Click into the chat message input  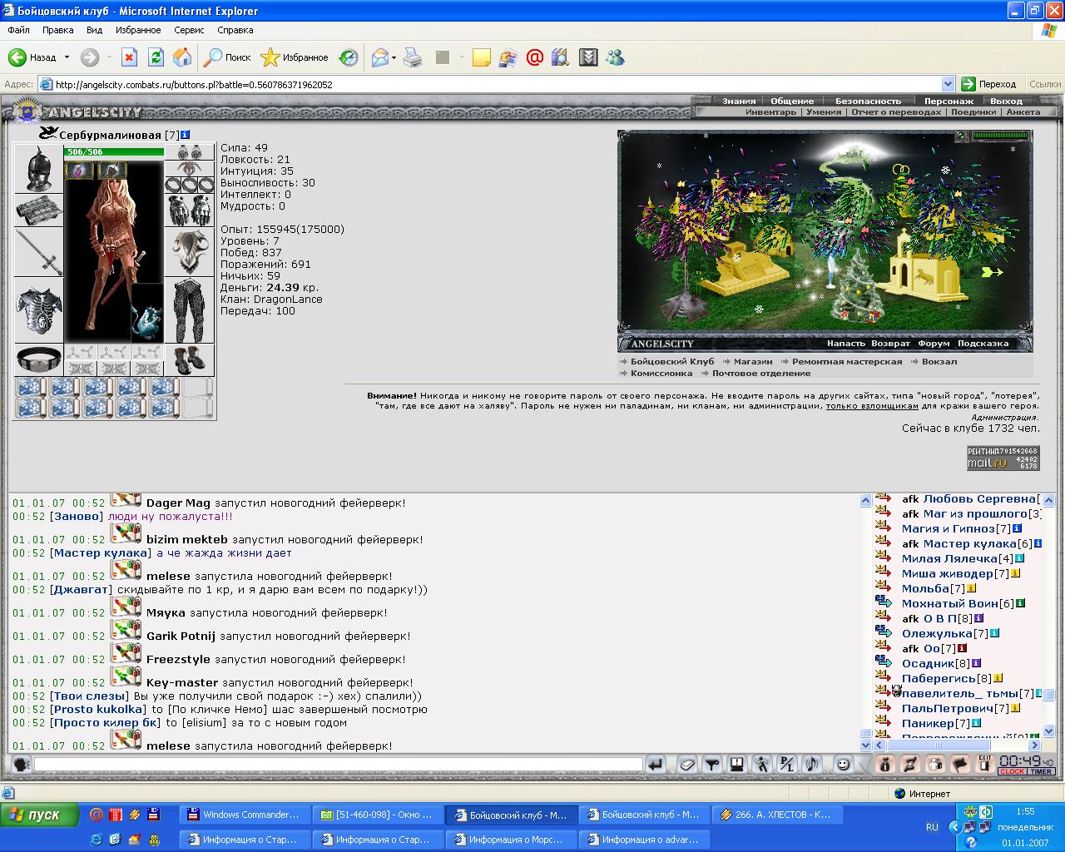[338, 764]
